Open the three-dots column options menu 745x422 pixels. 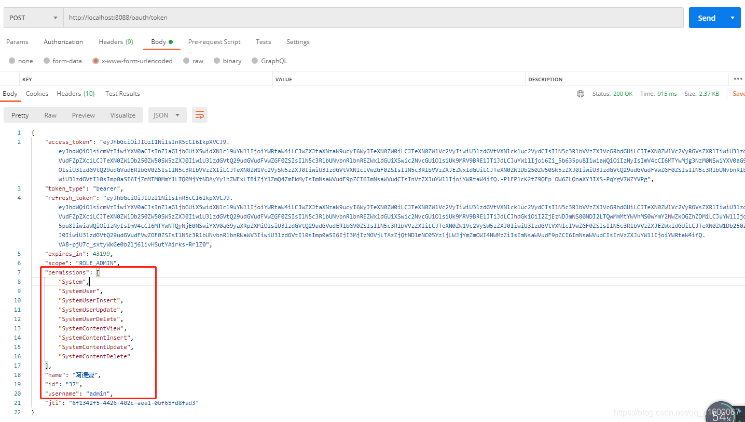coord(738,79)
